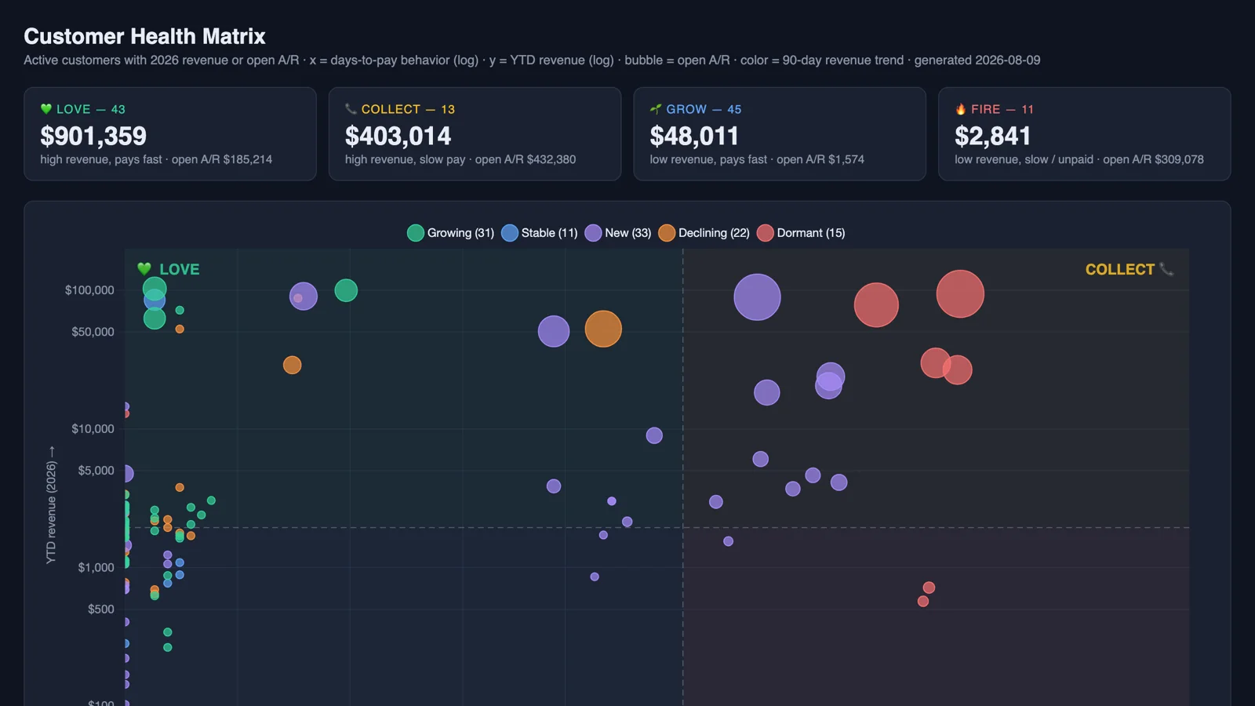Click the $403,014 revenue value
This screenshot has width=1255, height=706.
398,136
